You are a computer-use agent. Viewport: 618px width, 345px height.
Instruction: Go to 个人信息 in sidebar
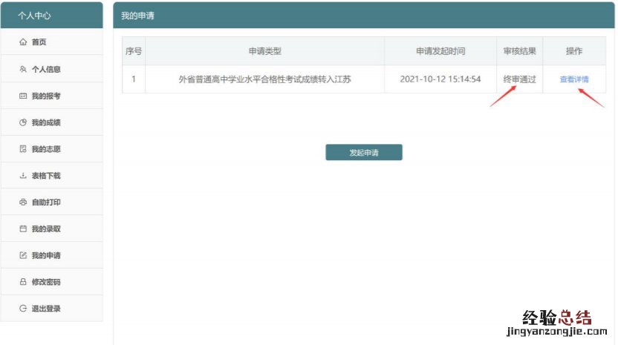coord(46,69)
